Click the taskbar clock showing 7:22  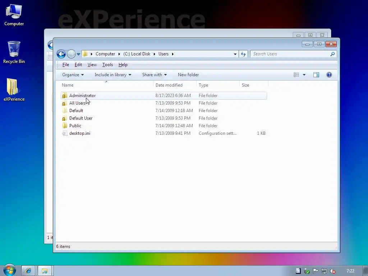click(350, 271)
